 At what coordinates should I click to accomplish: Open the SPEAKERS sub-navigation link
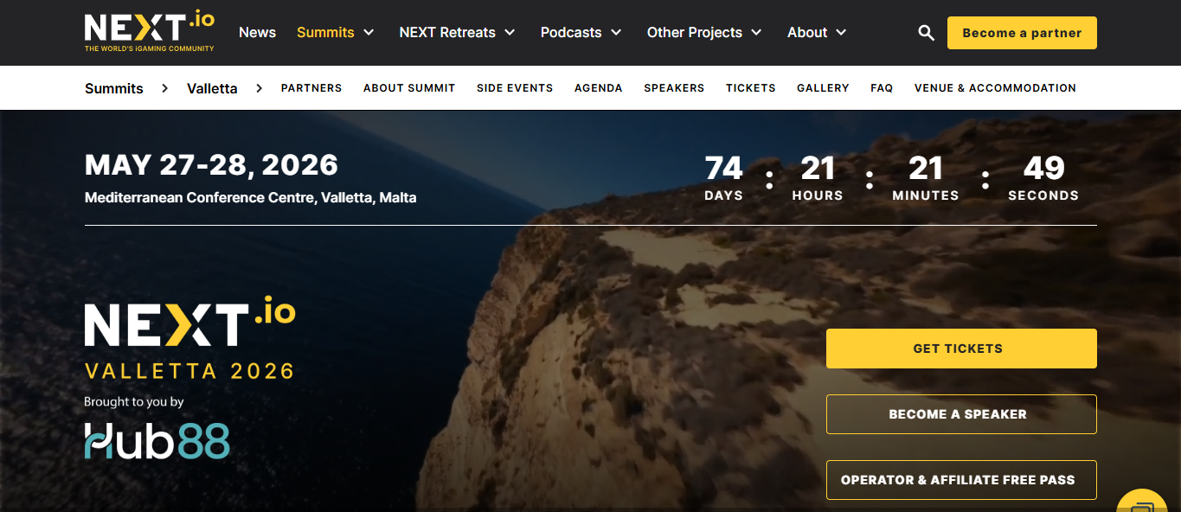pyautogui.click(x=674, y=88)
